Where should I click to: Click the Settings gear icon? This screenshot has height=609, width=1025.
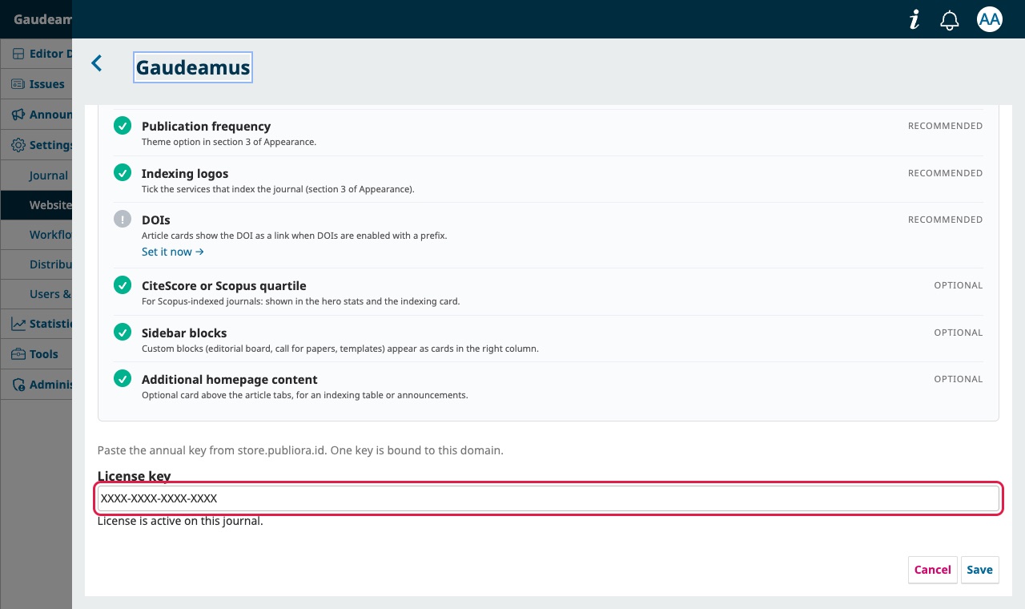click(x=18, y=145)
